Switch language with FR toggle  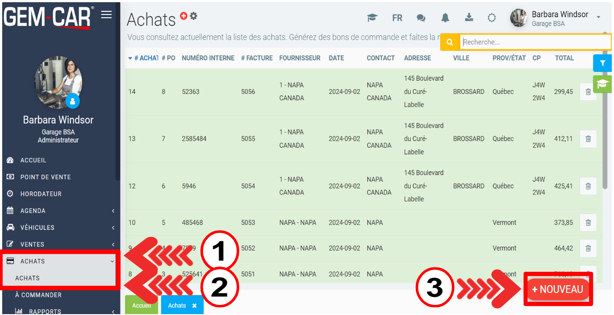click(x=397, y=18)
